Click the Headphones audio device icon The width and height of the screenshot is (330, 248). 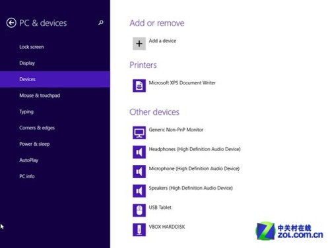[x=139, y=152]
